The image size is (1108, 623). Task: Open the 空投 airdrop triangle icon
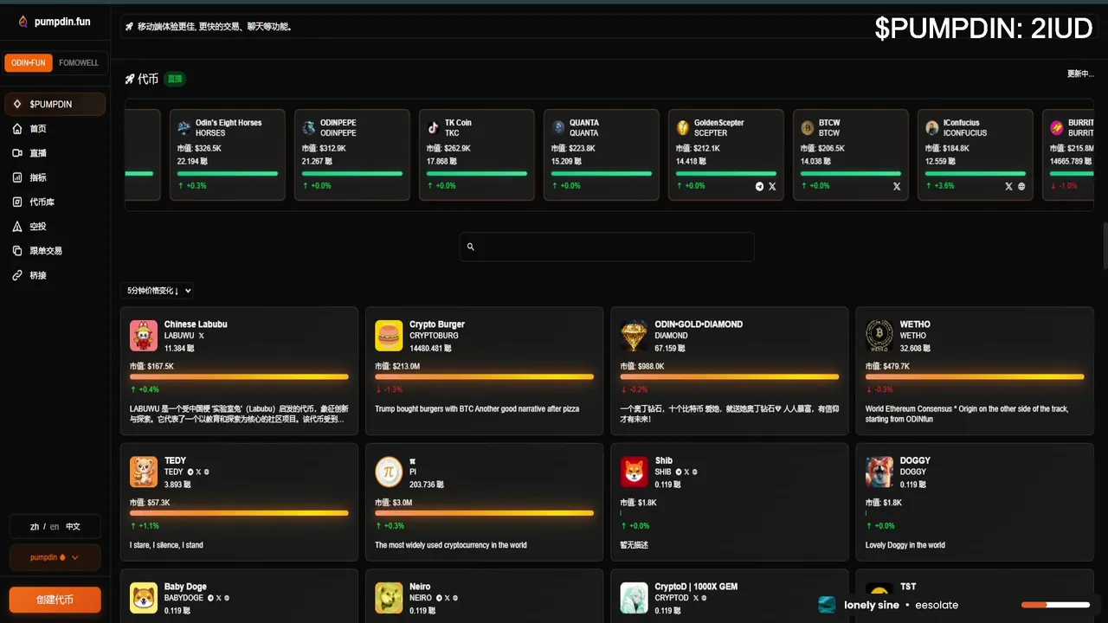[17, 227]
